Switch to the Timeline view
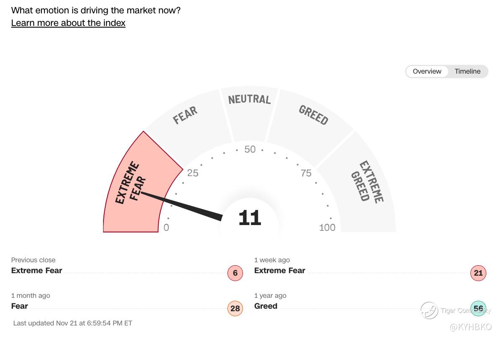This screenshot has height=338, width=501. click(467, 72)
